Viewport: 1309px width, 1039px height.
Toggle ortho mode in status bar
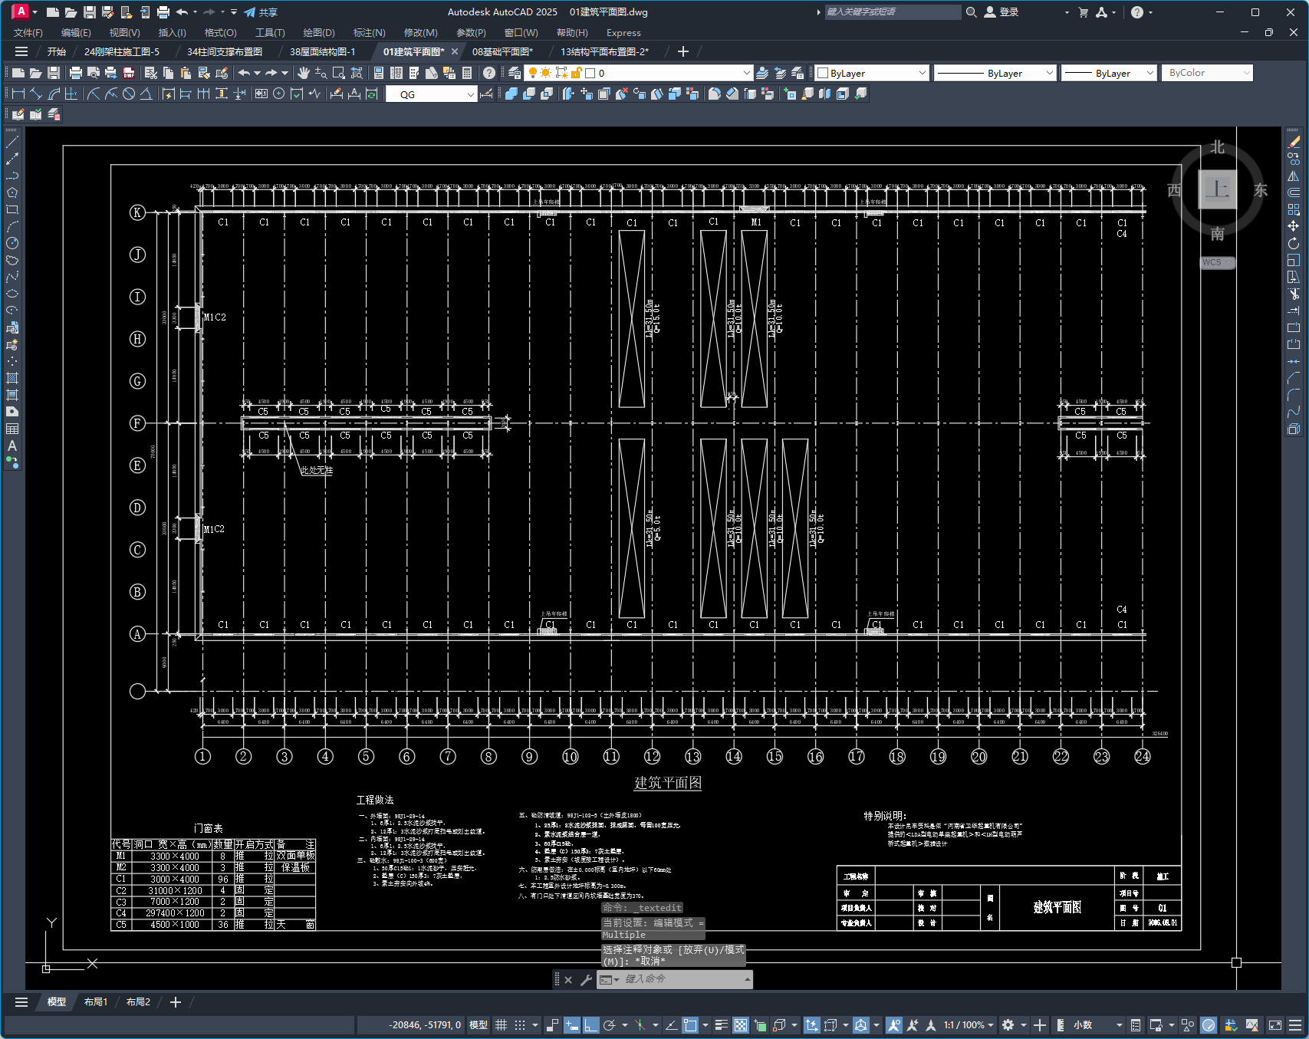pos(591,1025)
